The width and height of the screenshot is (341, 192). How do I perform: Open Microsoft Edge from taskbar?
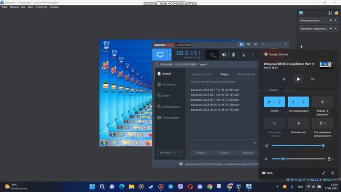[x=122, y=187]
